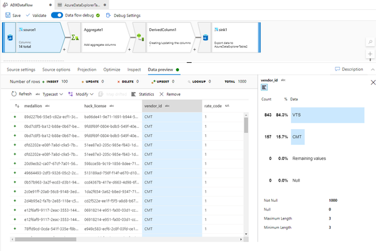Click the CMT bar in statistics
This screenshot has width=376, height=251.
point(298,137)
